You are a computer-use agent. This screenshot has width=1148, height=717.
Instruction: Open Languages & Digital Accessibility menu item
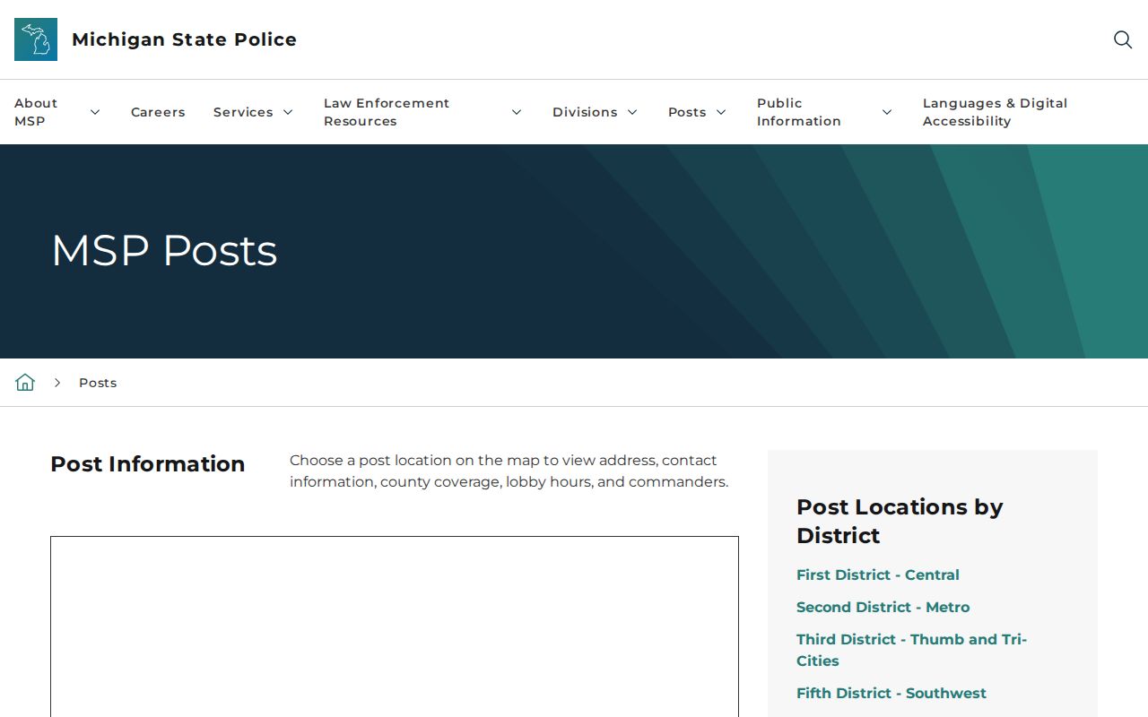(995, 112)
